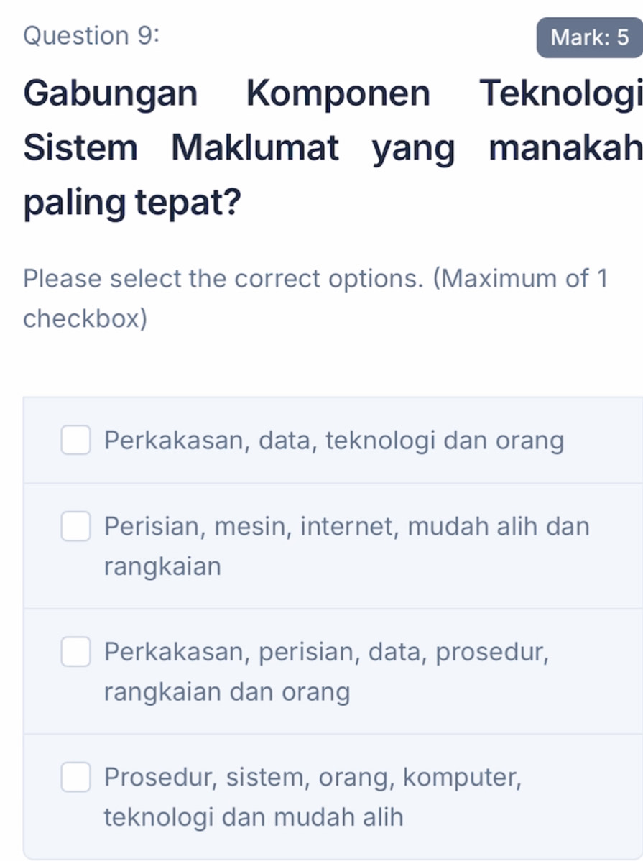
Task: Click the "rangkaian dan orang" text line
Action: [x=227, y=693]
